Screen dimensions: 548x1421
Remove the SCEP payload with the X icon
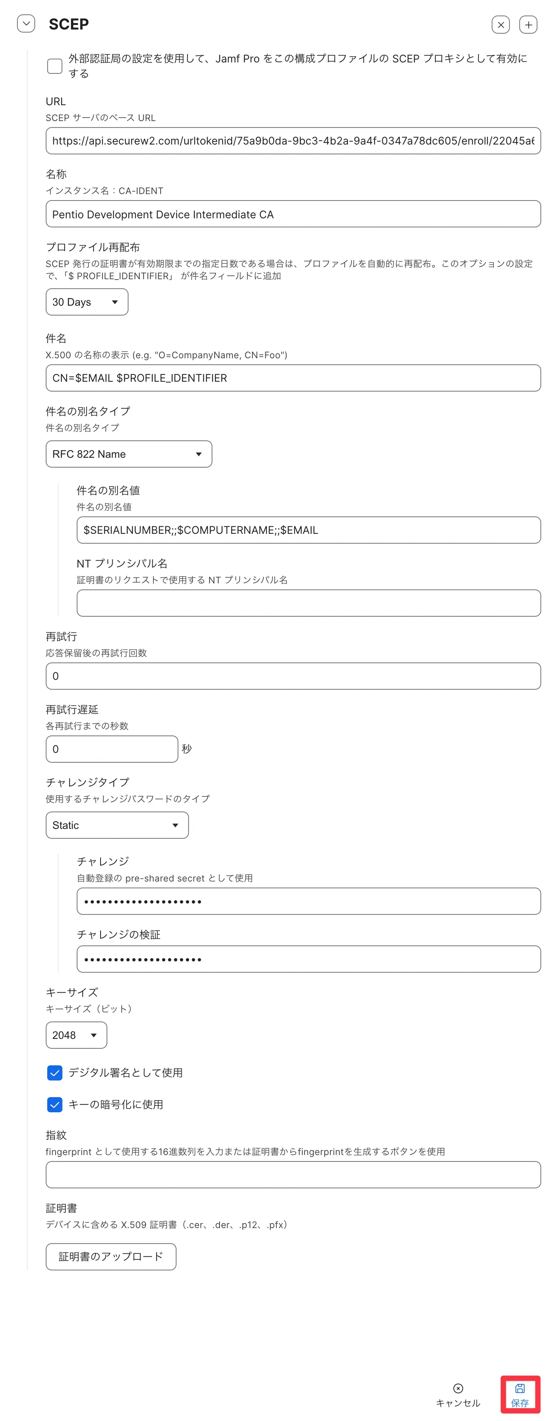(x=501, y=24)
